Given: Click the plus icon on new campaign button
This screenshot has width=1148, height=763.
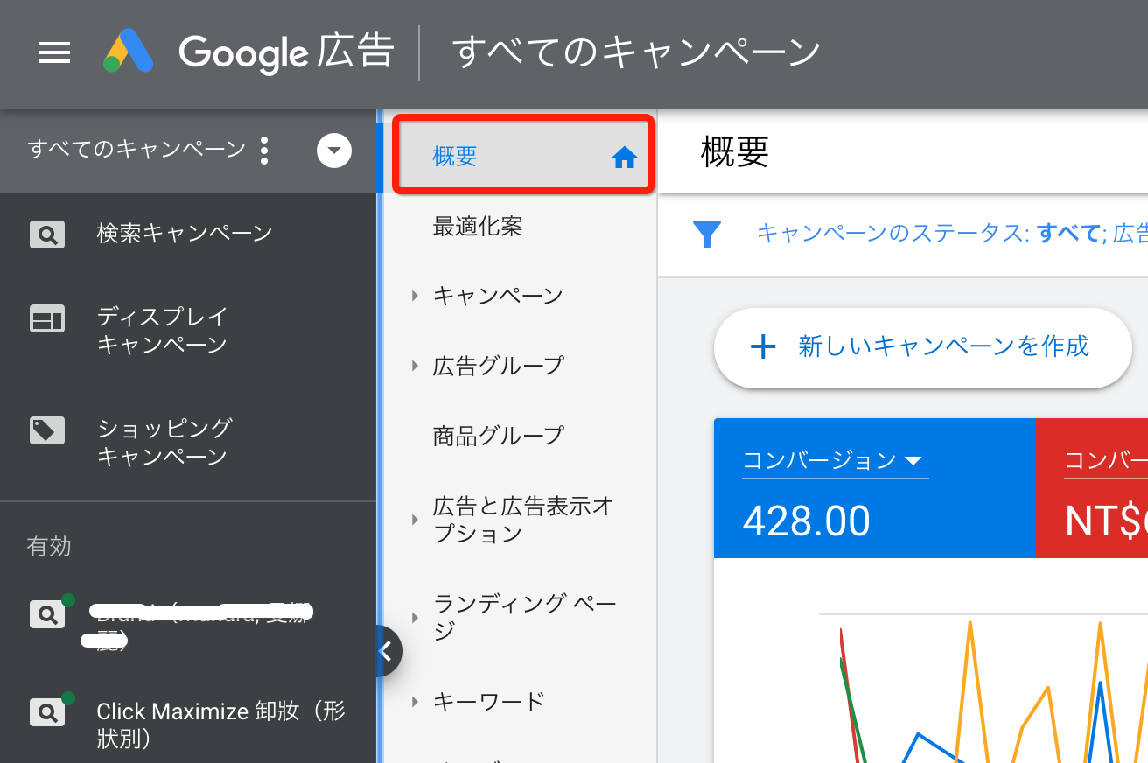Looking at the screenshot, I should [x=763, y=347].
